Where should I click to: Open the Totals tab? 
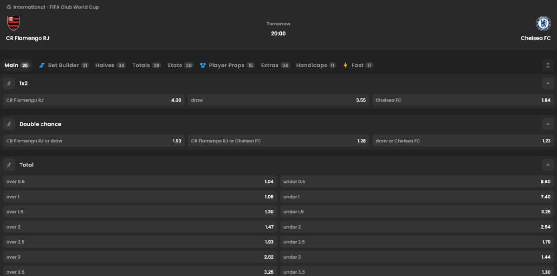[147, 65]
